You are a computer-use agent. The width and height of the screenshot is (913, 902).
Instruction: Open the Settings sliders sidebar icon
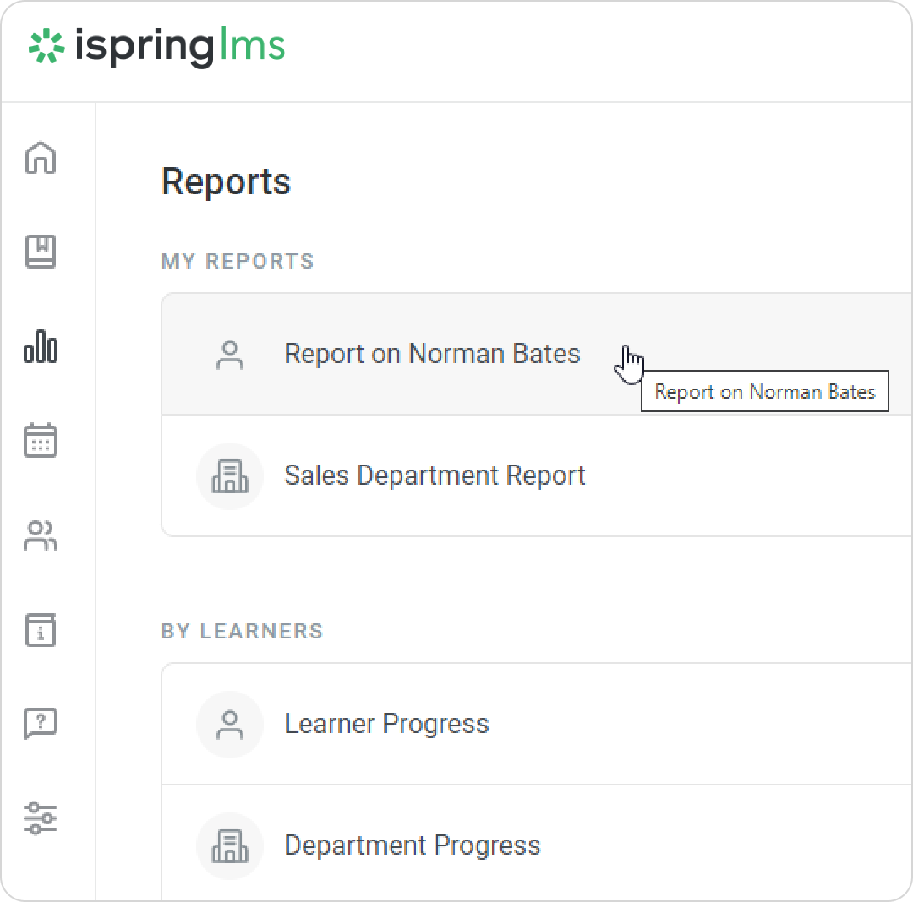point(41,818)
